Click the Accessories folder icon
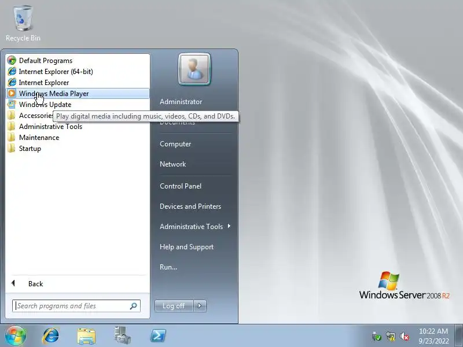This screenshot has width=463, height=347. [x=12, y=115]
